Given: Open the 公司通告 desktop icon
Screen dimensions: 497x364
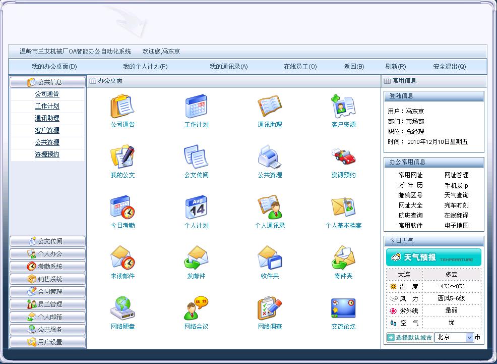Looking at the screenshot, I should pos(122,107).
